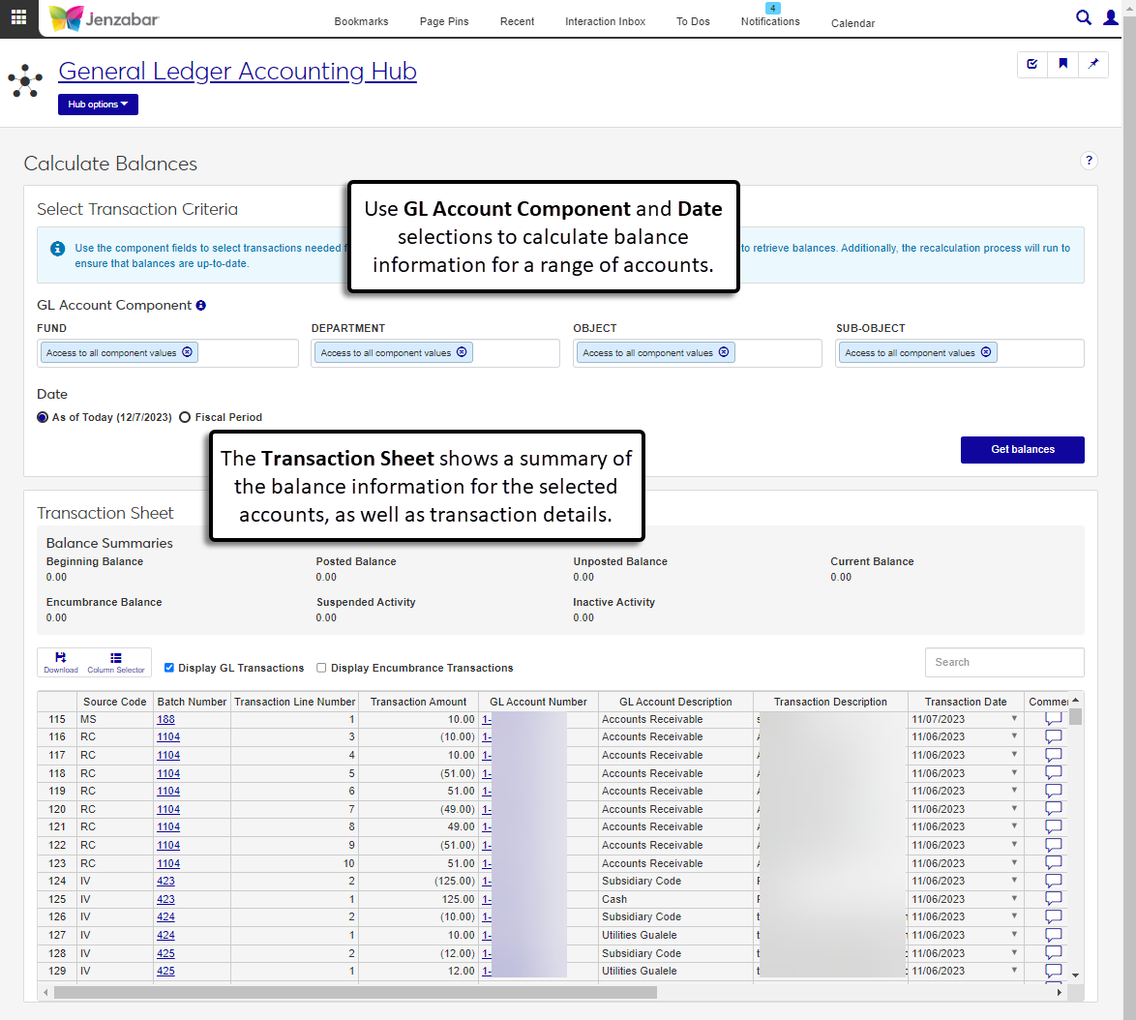Check Display Encumbrance Transactions
Screen dimensions: 1136x1020
point(321,668)
